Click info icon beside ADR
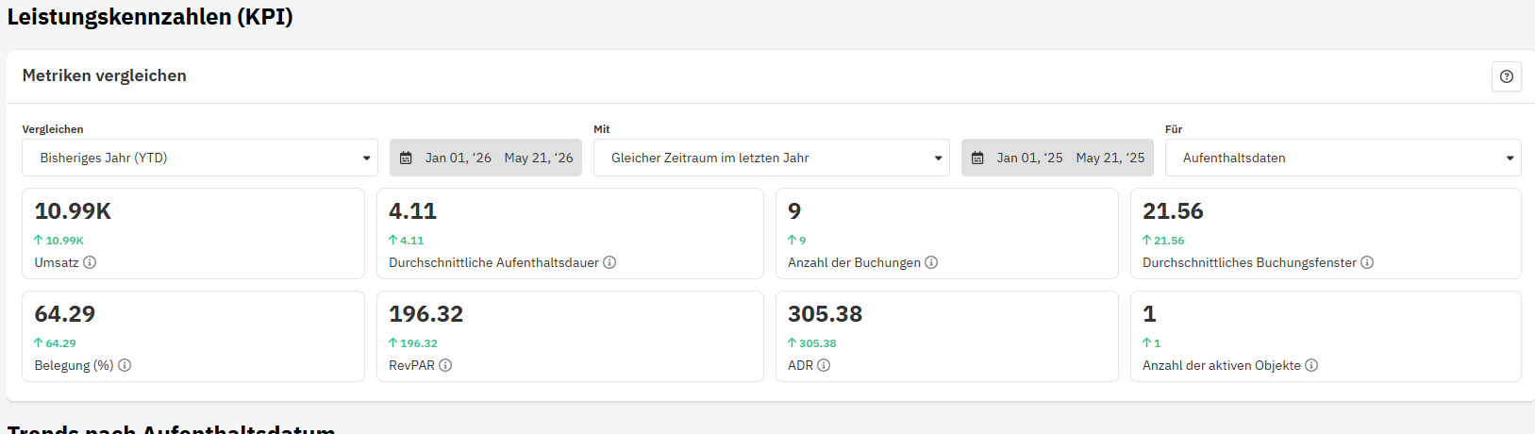Screen dimensions: 1535x434 (x=824, y=365)
